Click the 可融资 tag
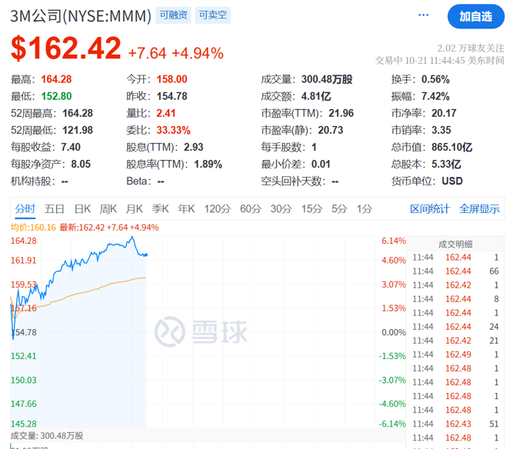The width and height of the screenshot is (513, 449). [172, 15]
